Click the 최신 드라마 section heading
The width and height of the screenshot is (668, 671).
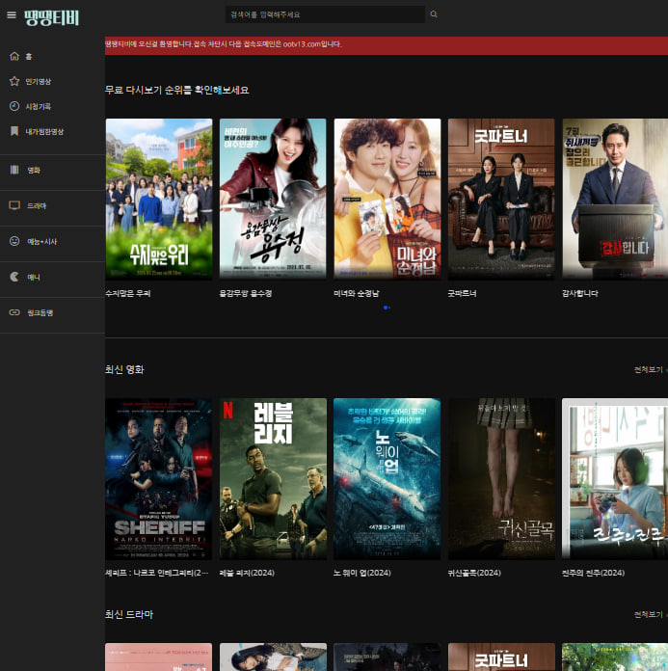(x=129, y=614)
